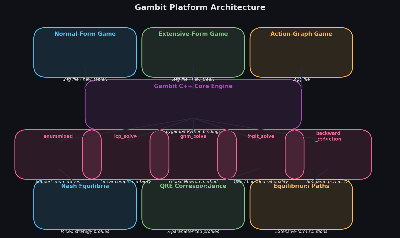The width and height of the screenshot is (400, 238).
Task: Click the Gambit C++ Core Engine node
Action: click(x=193, y=104)
